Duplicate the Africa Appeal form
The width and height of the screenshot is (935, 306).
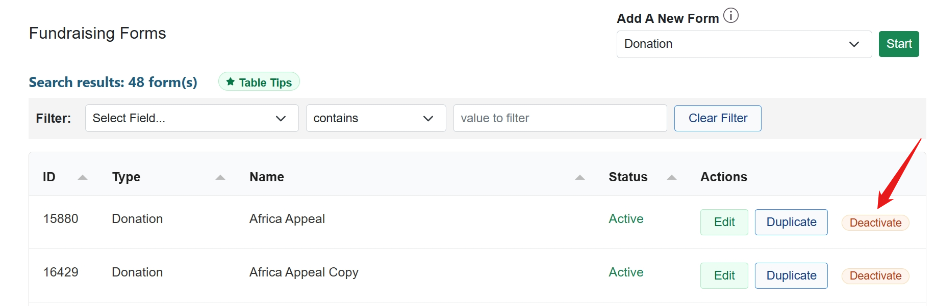tap(791, 222)
